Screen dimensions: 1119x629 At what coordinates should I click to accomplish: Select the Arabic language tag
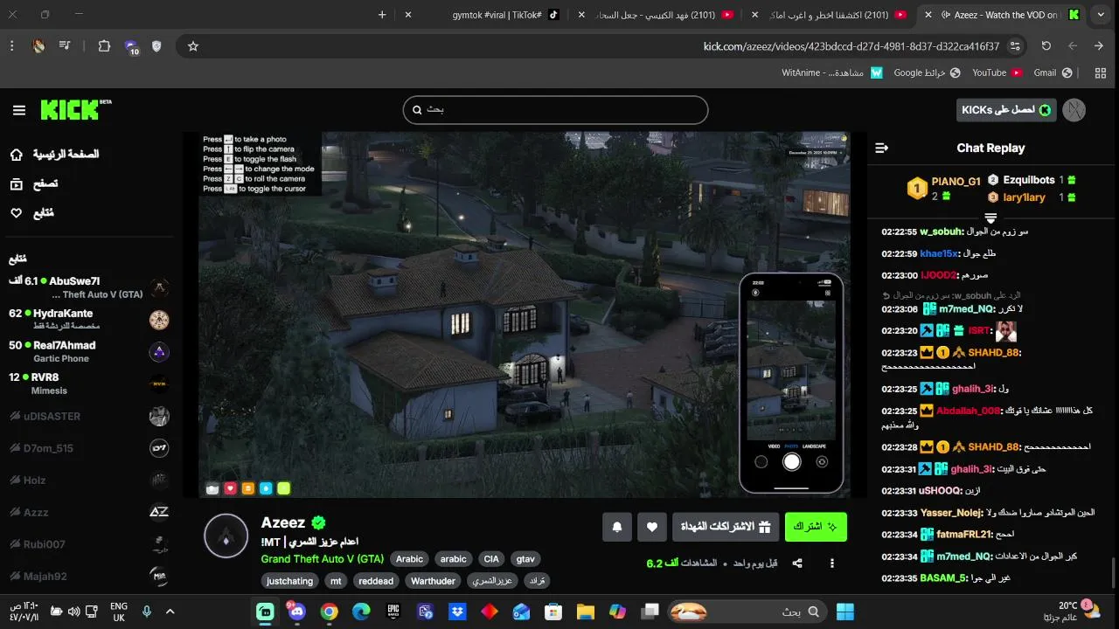[409, 559]
